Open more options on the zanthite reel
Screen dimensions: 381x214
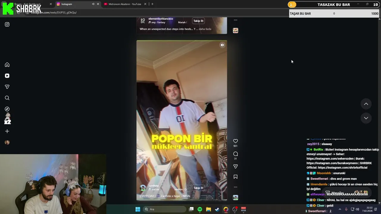pos(235,187)
